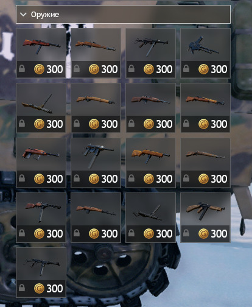Viewport: 252px width, 307px height.
Task: Click lock icon on the top-row first weapon tile
Action: coord(22,68)
